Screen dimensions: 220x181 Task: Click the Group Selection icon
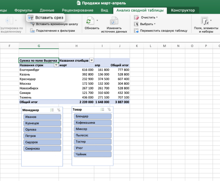[x=9, y=20]
